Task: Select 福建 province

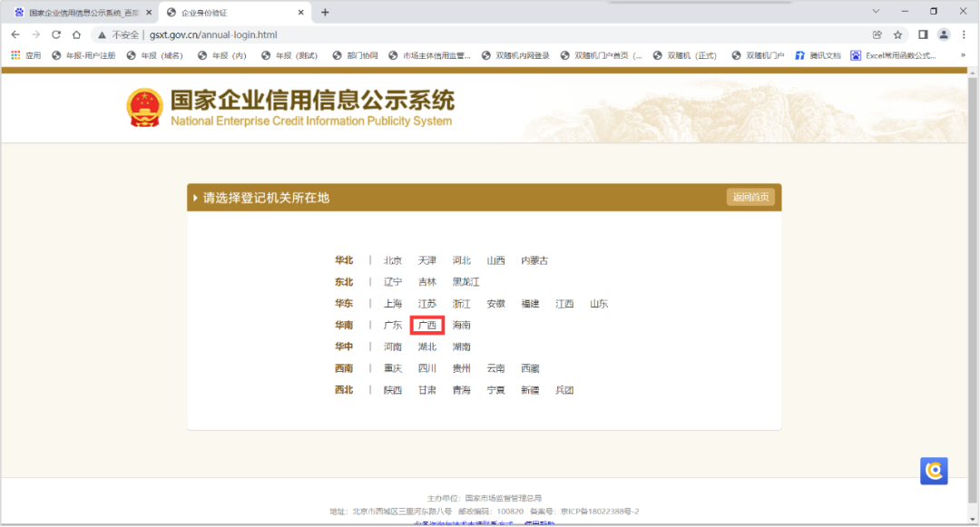Action: 530,304
